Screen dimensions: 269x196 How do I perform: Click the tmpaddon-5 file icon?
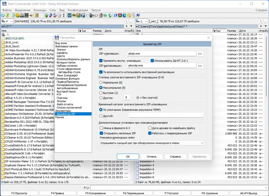(x=138, y=165)
